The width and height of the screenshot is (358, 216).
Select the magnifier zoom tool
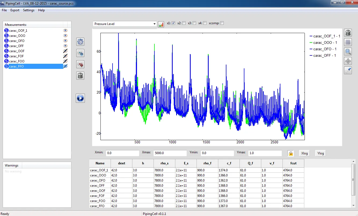click(348, 51)
